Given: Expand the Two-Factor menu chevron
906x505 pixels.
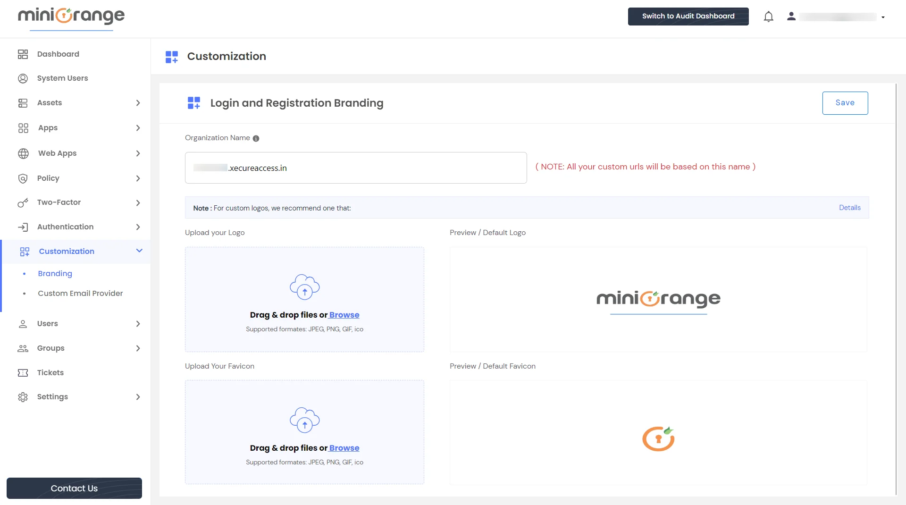Looking at the screenshot, I should click(x=138, y=203).
